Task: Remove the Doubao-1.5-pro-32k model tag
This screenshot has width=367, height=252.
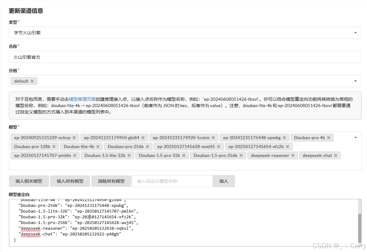Action: [184, 155]
